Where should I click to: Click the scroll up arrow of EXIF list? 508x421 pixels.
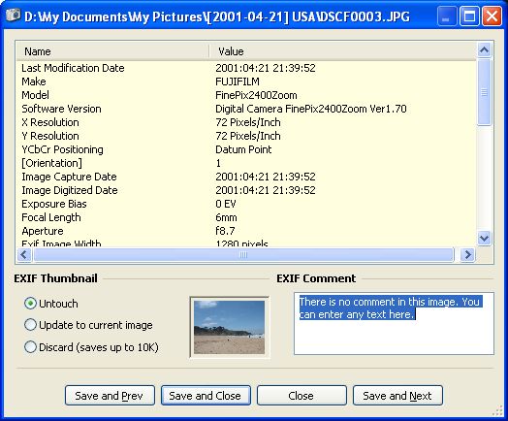(x=484, y=49)
